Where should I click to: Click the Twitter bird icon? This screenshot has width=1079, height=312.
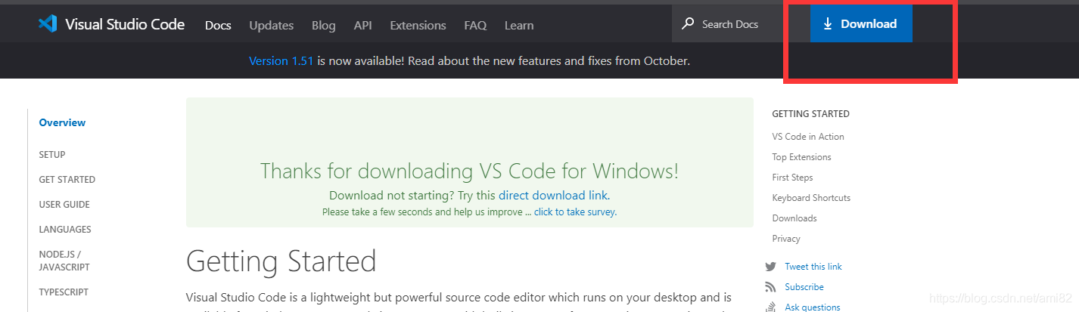[x=771, y=267]
